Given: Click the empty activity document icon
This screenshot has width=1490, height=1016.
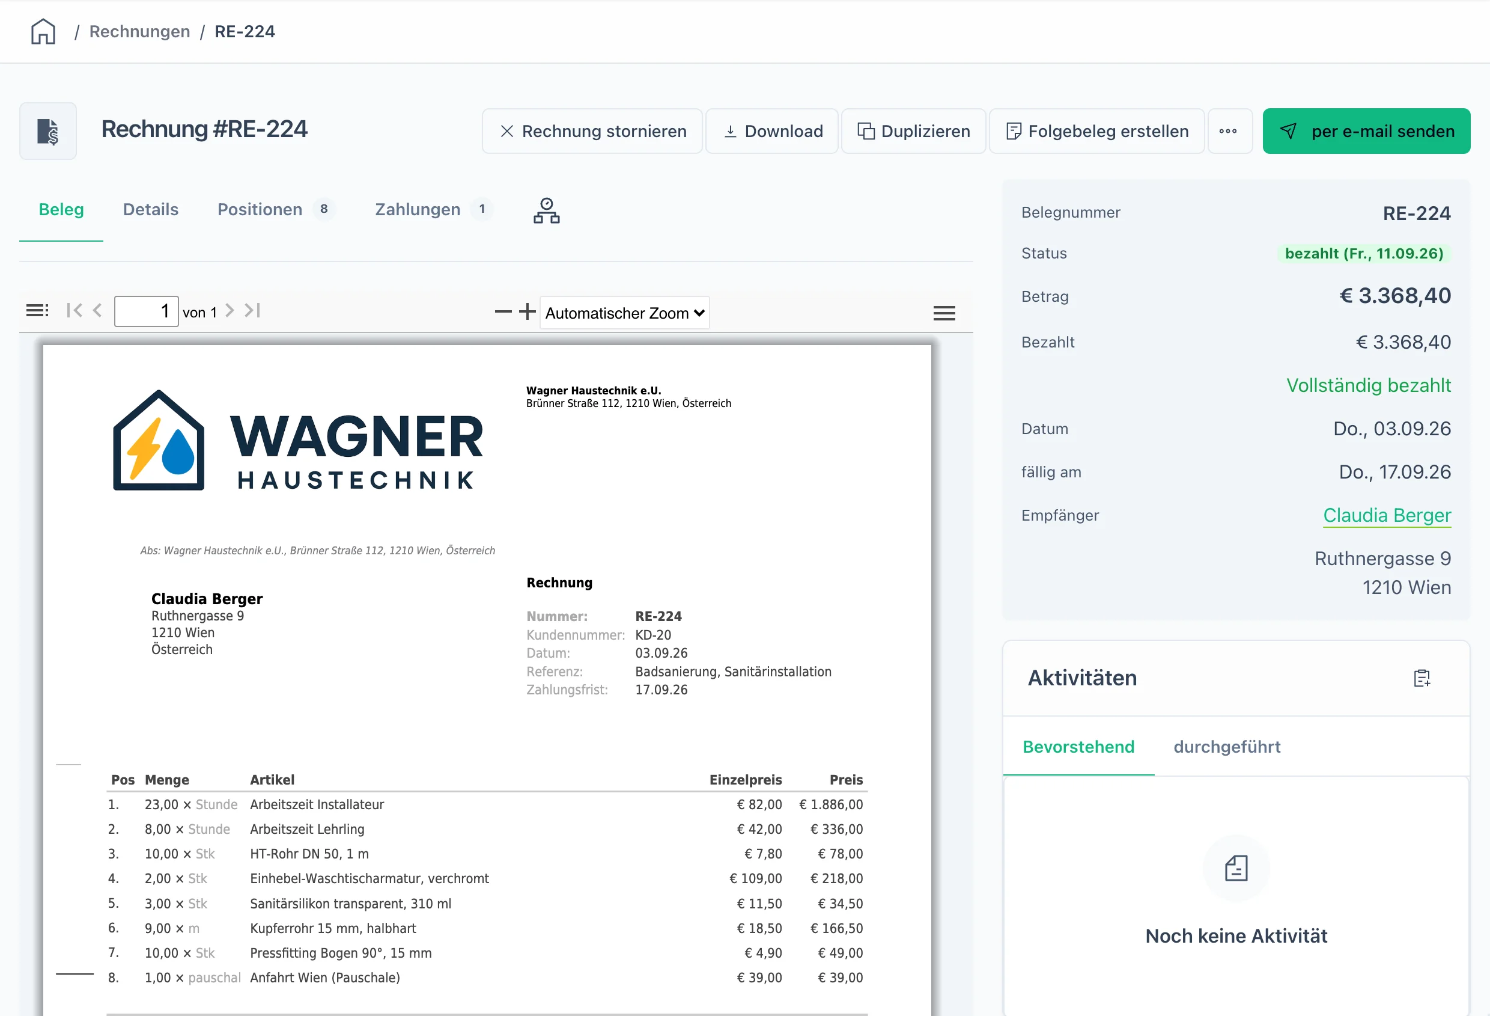Looking at the screenshot, I should click(1235, 869).
